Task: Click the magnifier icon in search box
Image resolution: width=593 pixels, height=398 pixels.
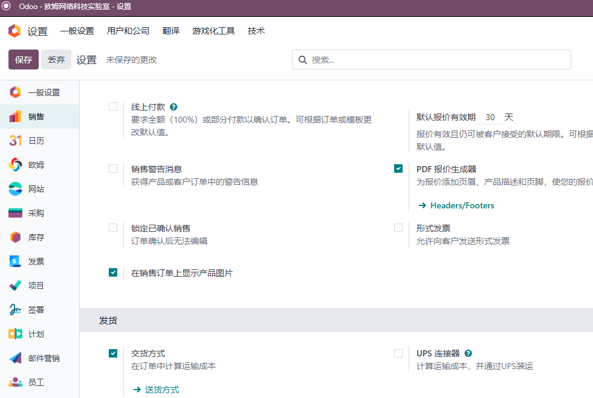Action: click(x=303, y=60)
